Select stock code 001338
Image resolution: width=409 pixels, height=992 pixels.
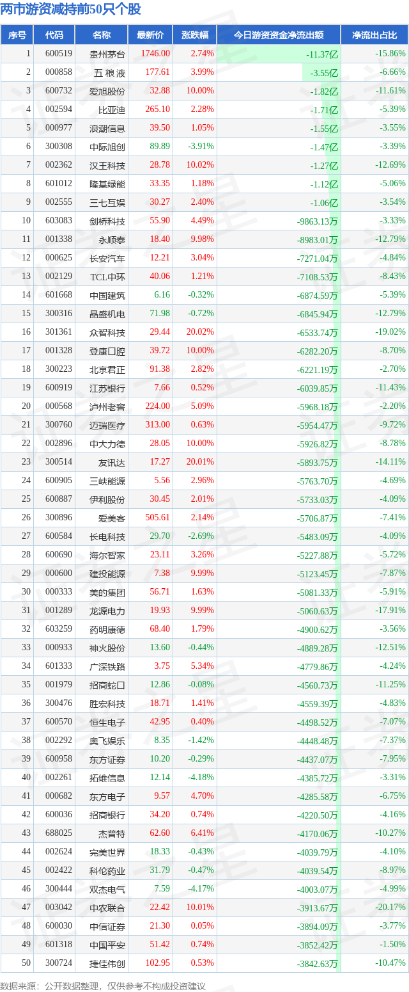(59, 240)
